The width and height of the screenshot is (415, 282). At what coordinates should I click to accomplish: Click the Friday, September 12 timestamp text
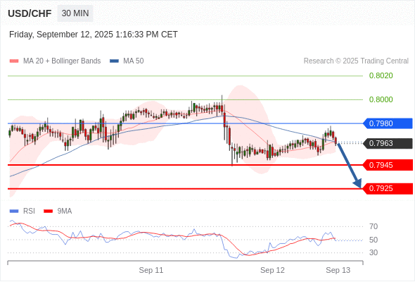point(94,35)
